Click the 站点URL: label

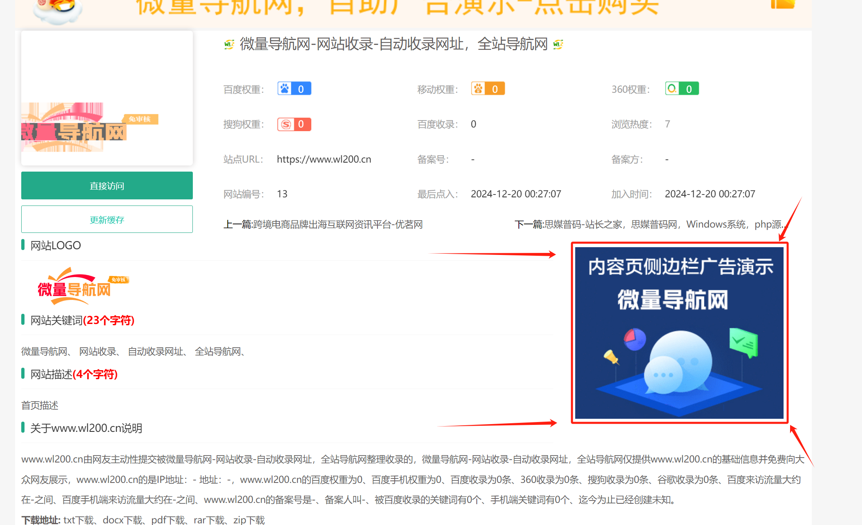pos(243,159)
